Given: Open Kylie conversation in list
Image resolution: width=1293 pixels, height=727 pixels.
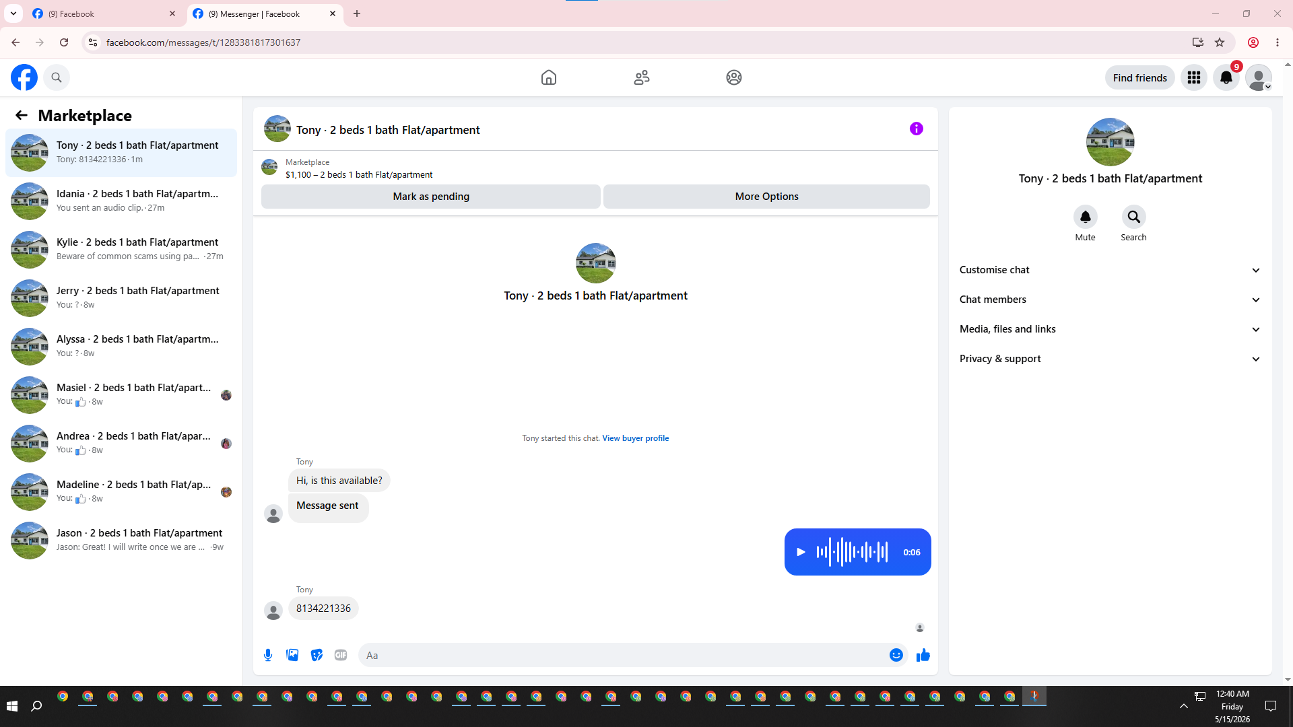Looking at the screenshot, I should tap(121, 250).
